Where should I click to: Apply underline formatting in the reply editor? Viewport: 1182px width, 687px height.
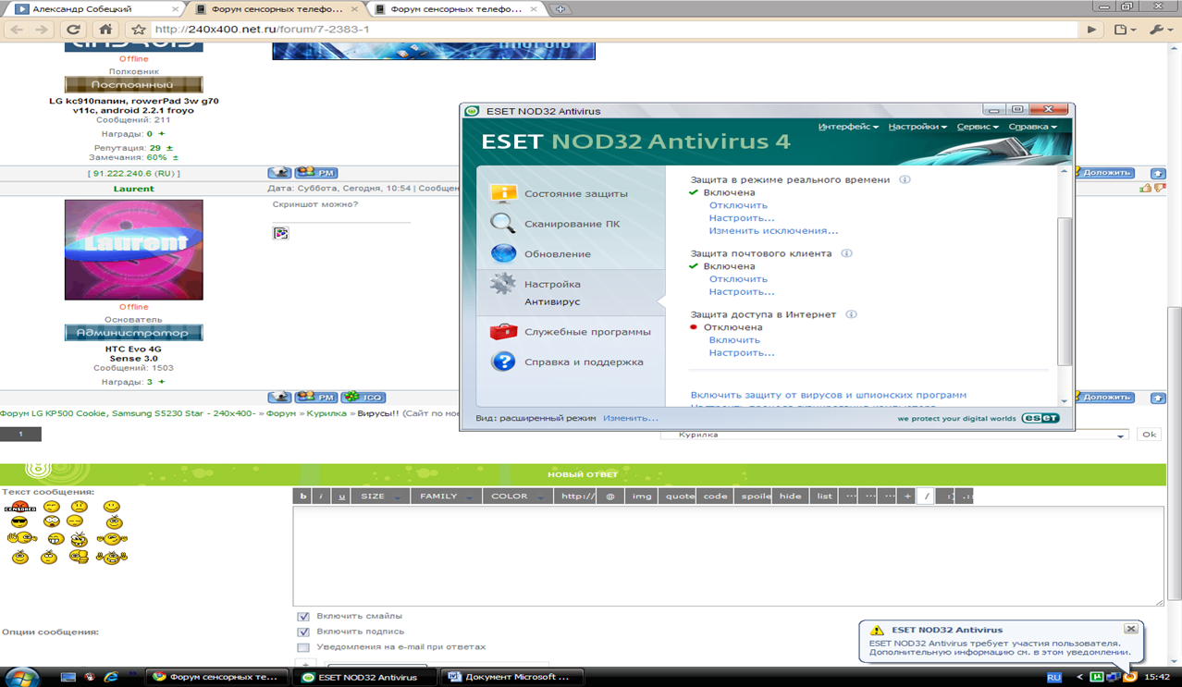coord(341,497)
